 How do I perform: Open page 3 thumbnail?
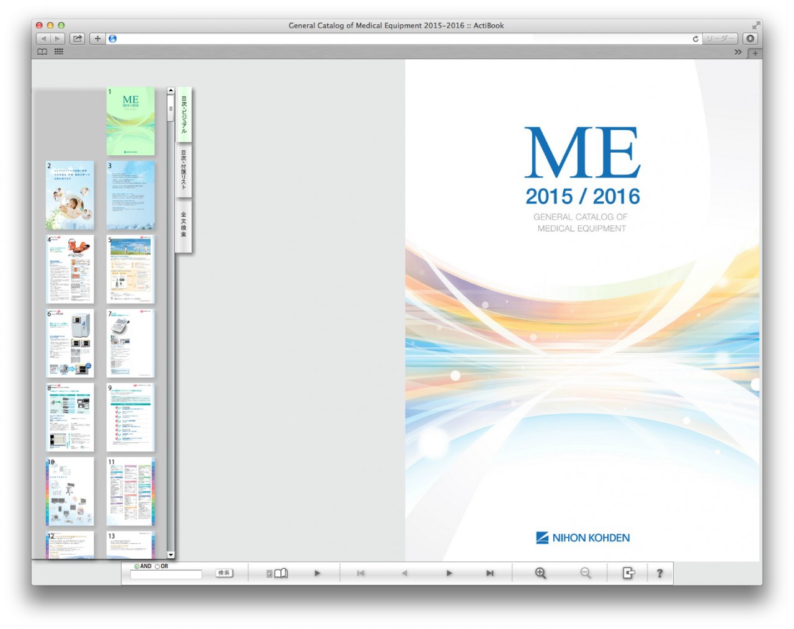(130, 196)
